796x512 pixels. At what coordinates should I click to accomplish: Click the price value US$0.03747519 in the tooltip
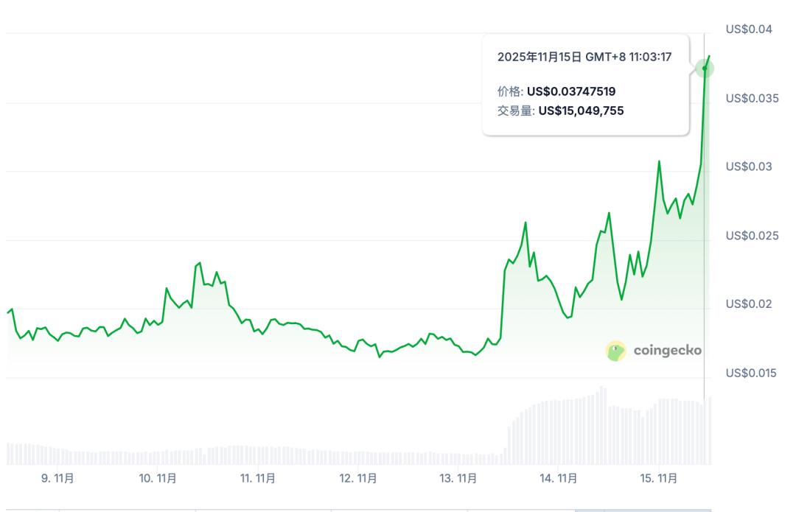571,91
